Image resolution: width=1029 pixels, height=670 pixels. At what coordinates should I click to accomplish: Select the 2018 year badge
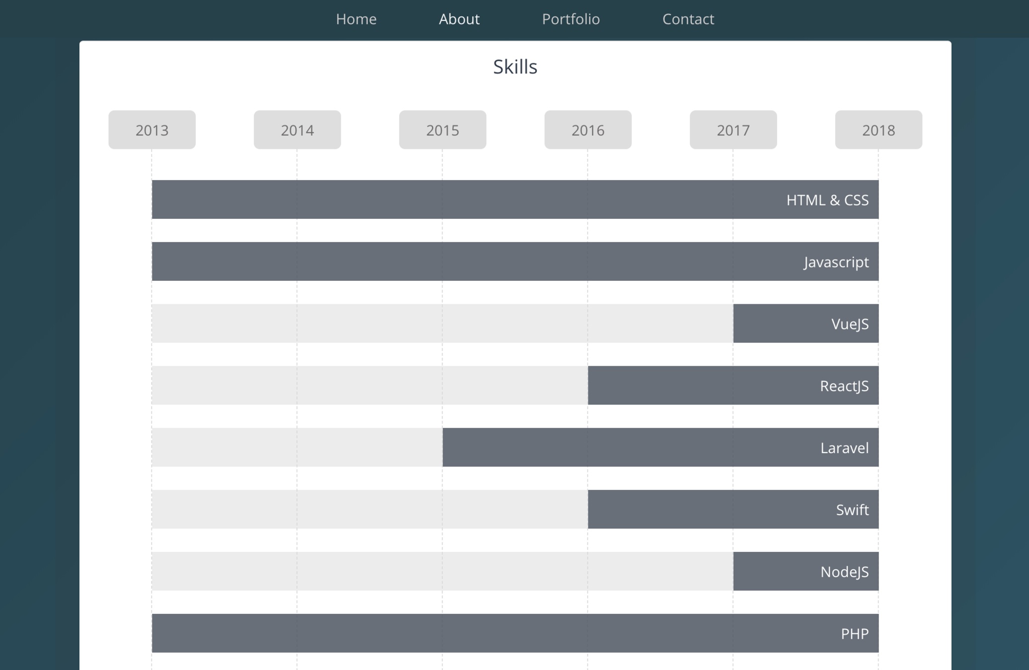(x=878, y=130)
